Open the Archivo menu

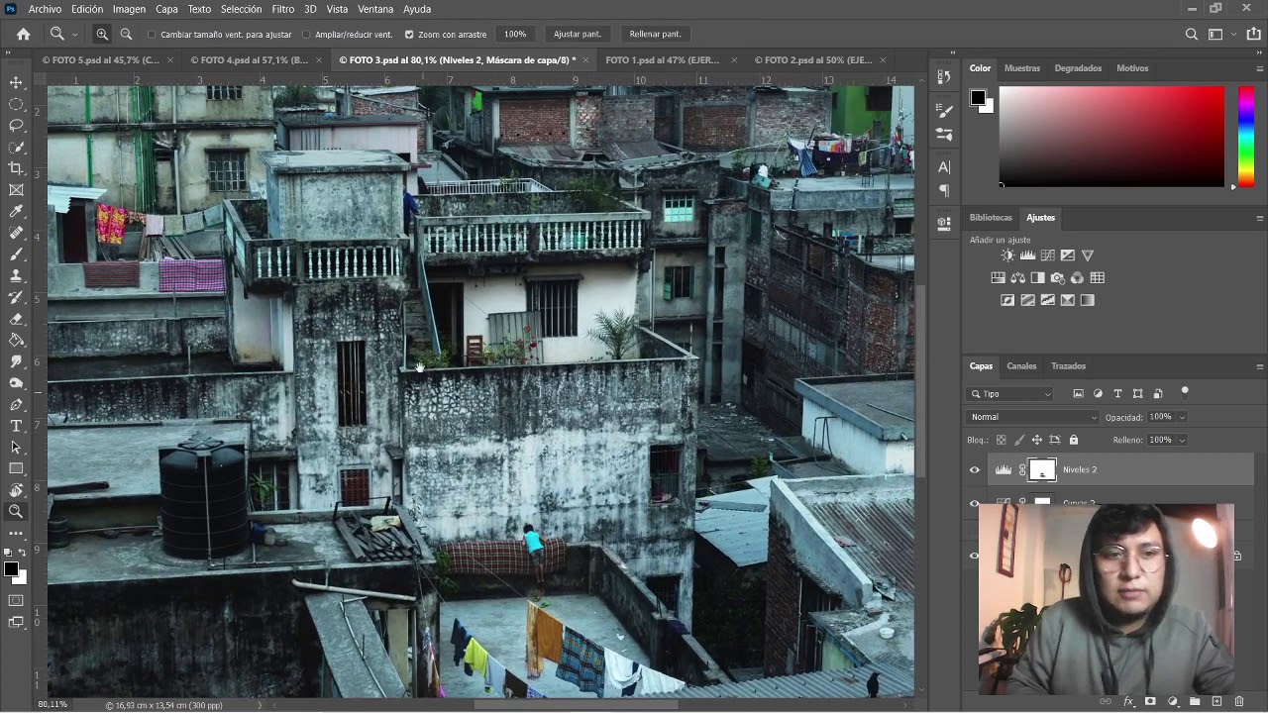pyautogui.click(x=45, y=9)
